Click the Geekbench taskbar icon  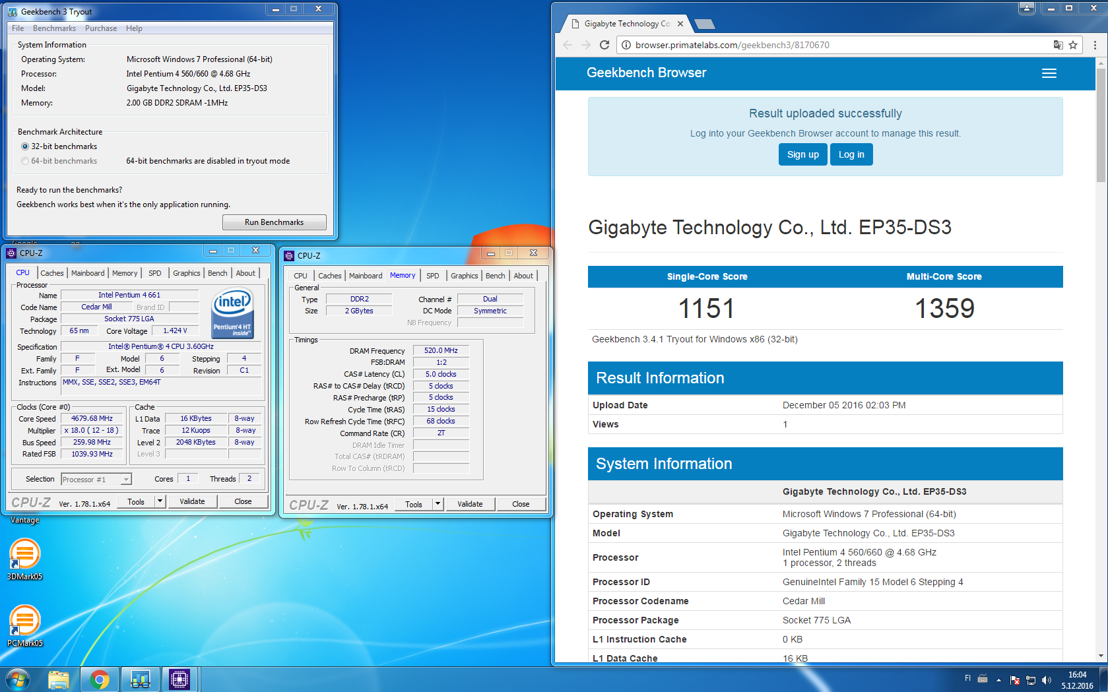141,679
